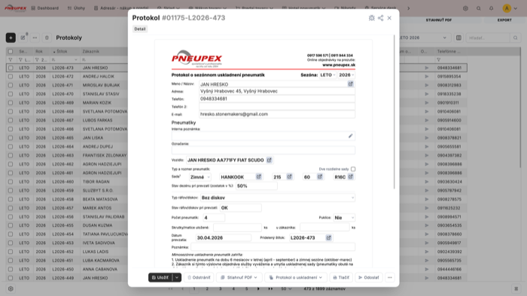This screenshot has width=527, height=296.
Task: Click the column layout icon beside search
Action: tap(458, 38)
